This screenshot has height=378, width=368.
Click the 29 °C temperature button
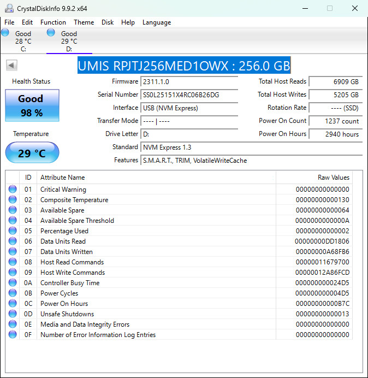[x=32, y=152]
